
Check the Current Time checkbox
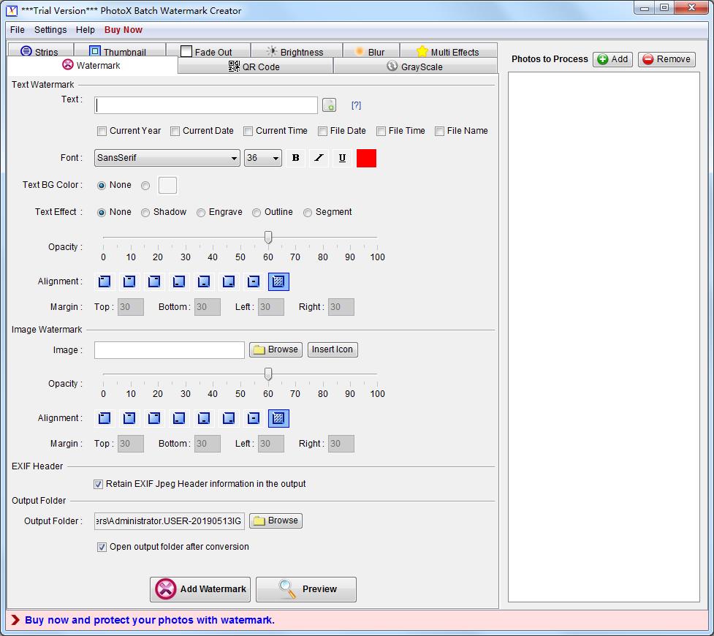248,131
